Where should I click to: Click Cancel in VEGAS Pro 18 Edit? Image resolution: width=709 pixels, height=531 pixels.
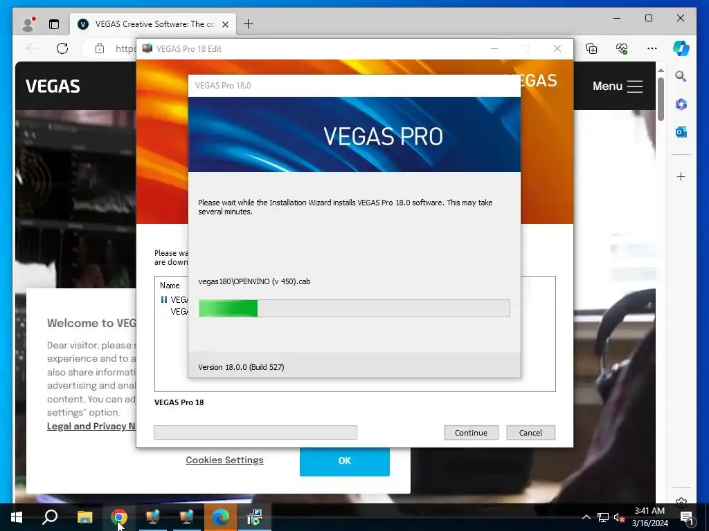[530, 433]
